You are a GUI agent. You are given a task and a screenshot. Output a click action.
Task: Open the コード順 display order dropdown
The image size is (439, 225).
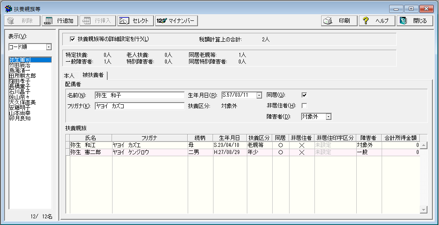pos(48,47)
